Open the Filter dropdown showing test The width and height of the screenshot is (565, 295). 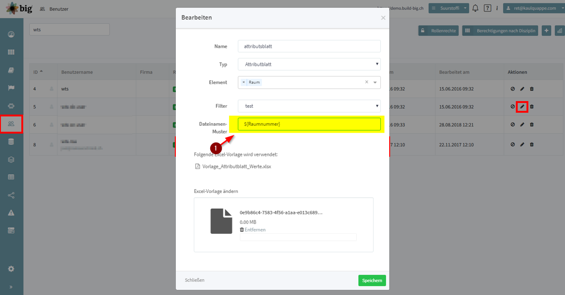[x=309, y=106]
